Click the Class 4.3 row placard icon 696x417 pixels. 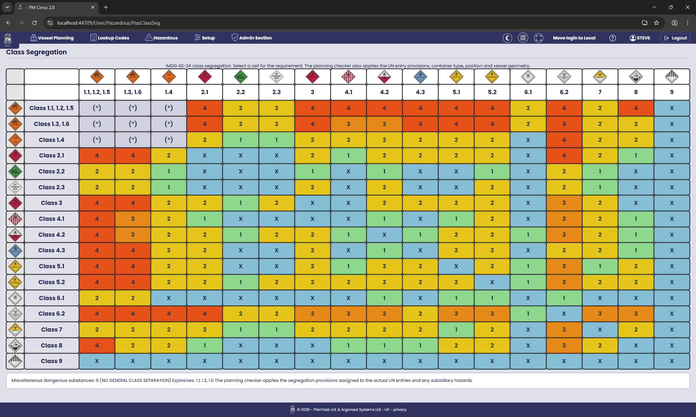click(x=15, y=250)
